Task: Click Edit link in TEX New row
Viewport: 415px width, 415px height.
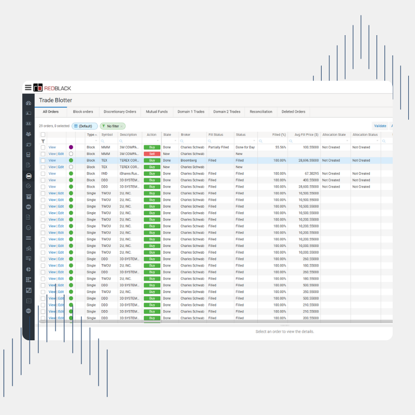Action: point(61,167)
